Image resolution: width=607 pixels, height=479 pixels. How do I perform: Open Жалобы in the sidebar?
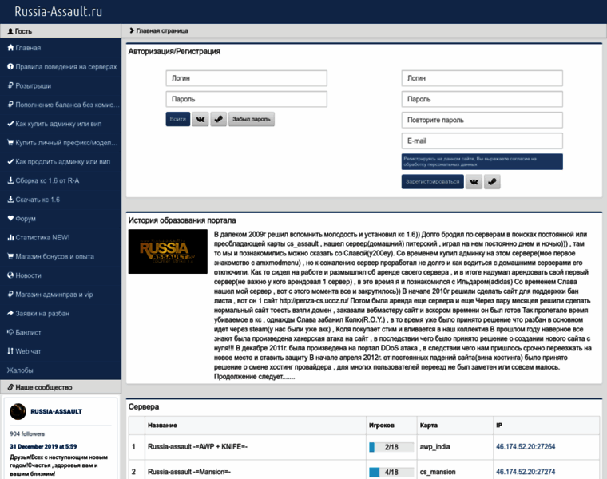20,370
